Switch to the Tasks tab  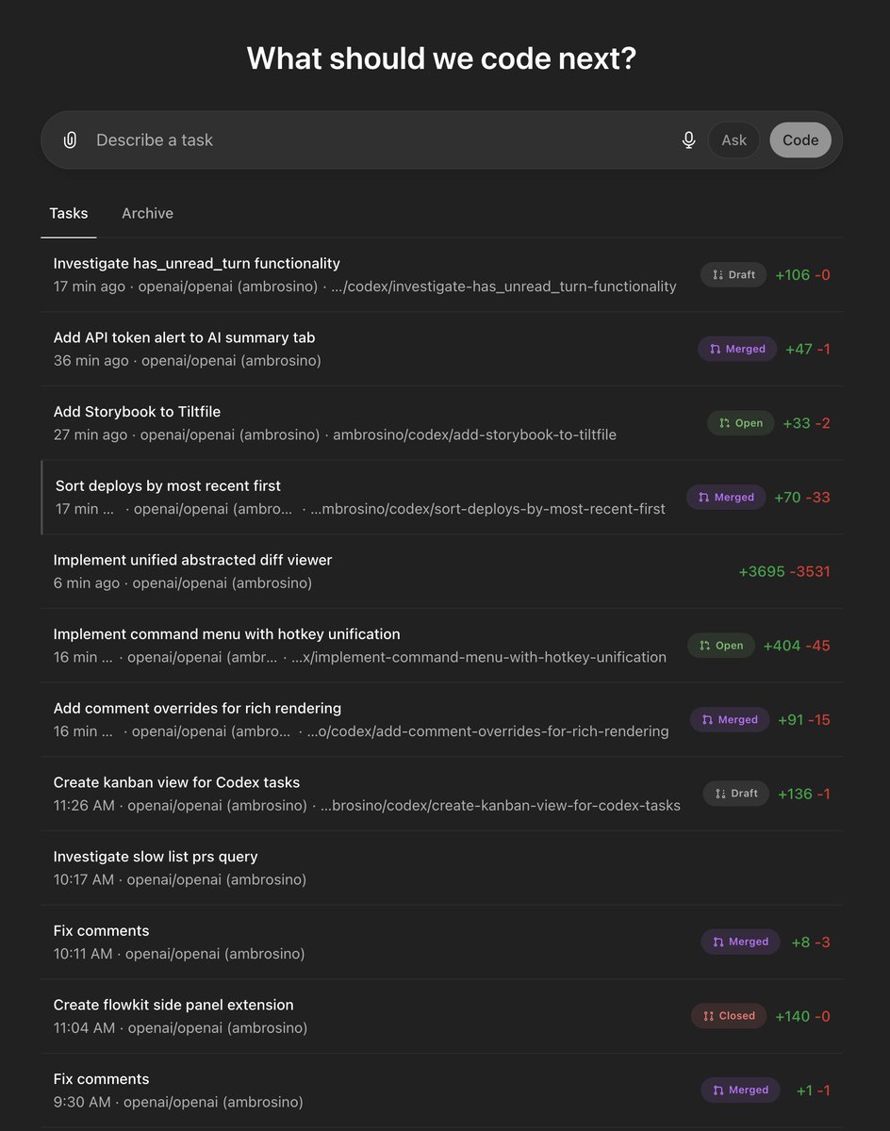click(x=69, y=213)
